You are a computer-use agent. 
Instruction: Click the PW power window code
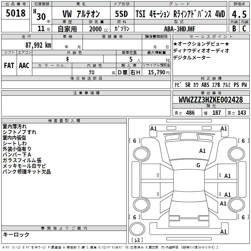[244, 85]
